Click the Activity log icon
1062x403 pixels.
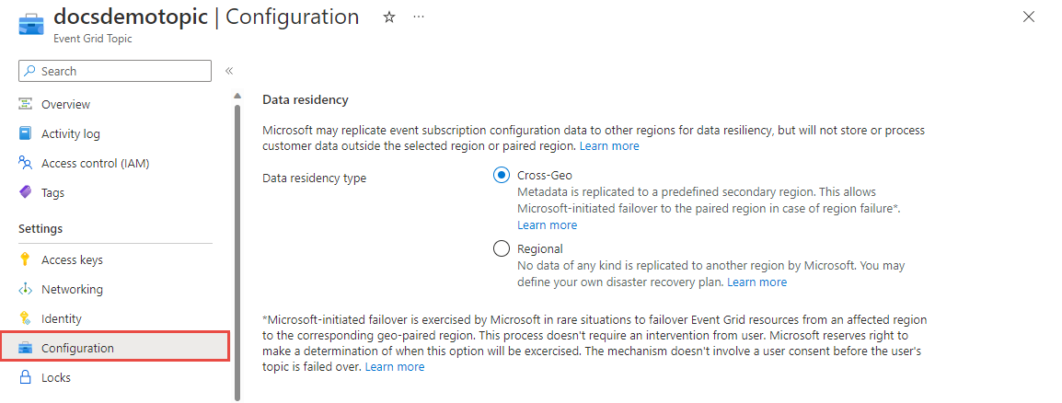coord(25,133)
